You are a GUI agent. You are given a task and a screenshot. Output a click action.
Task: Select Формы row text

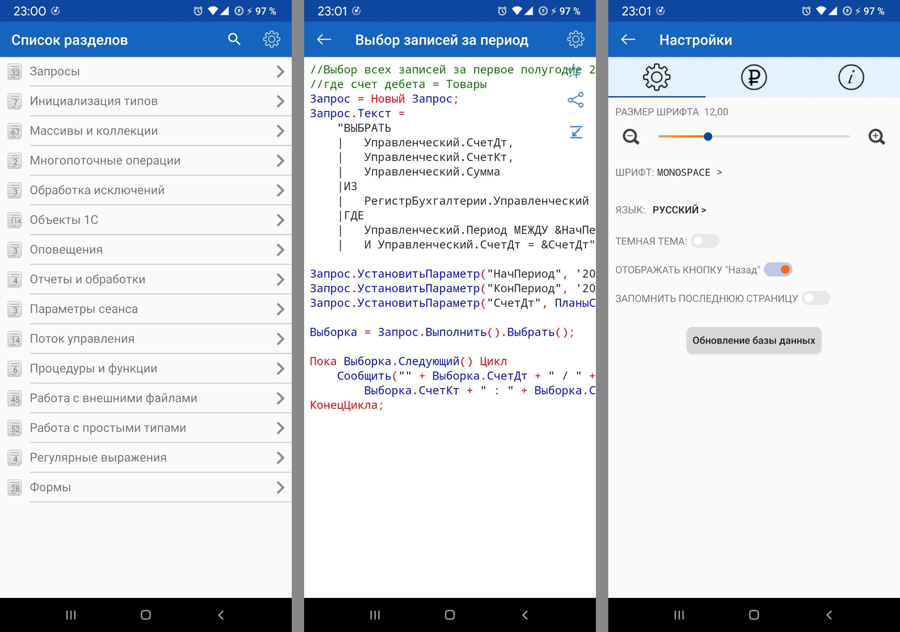[51, 488]
